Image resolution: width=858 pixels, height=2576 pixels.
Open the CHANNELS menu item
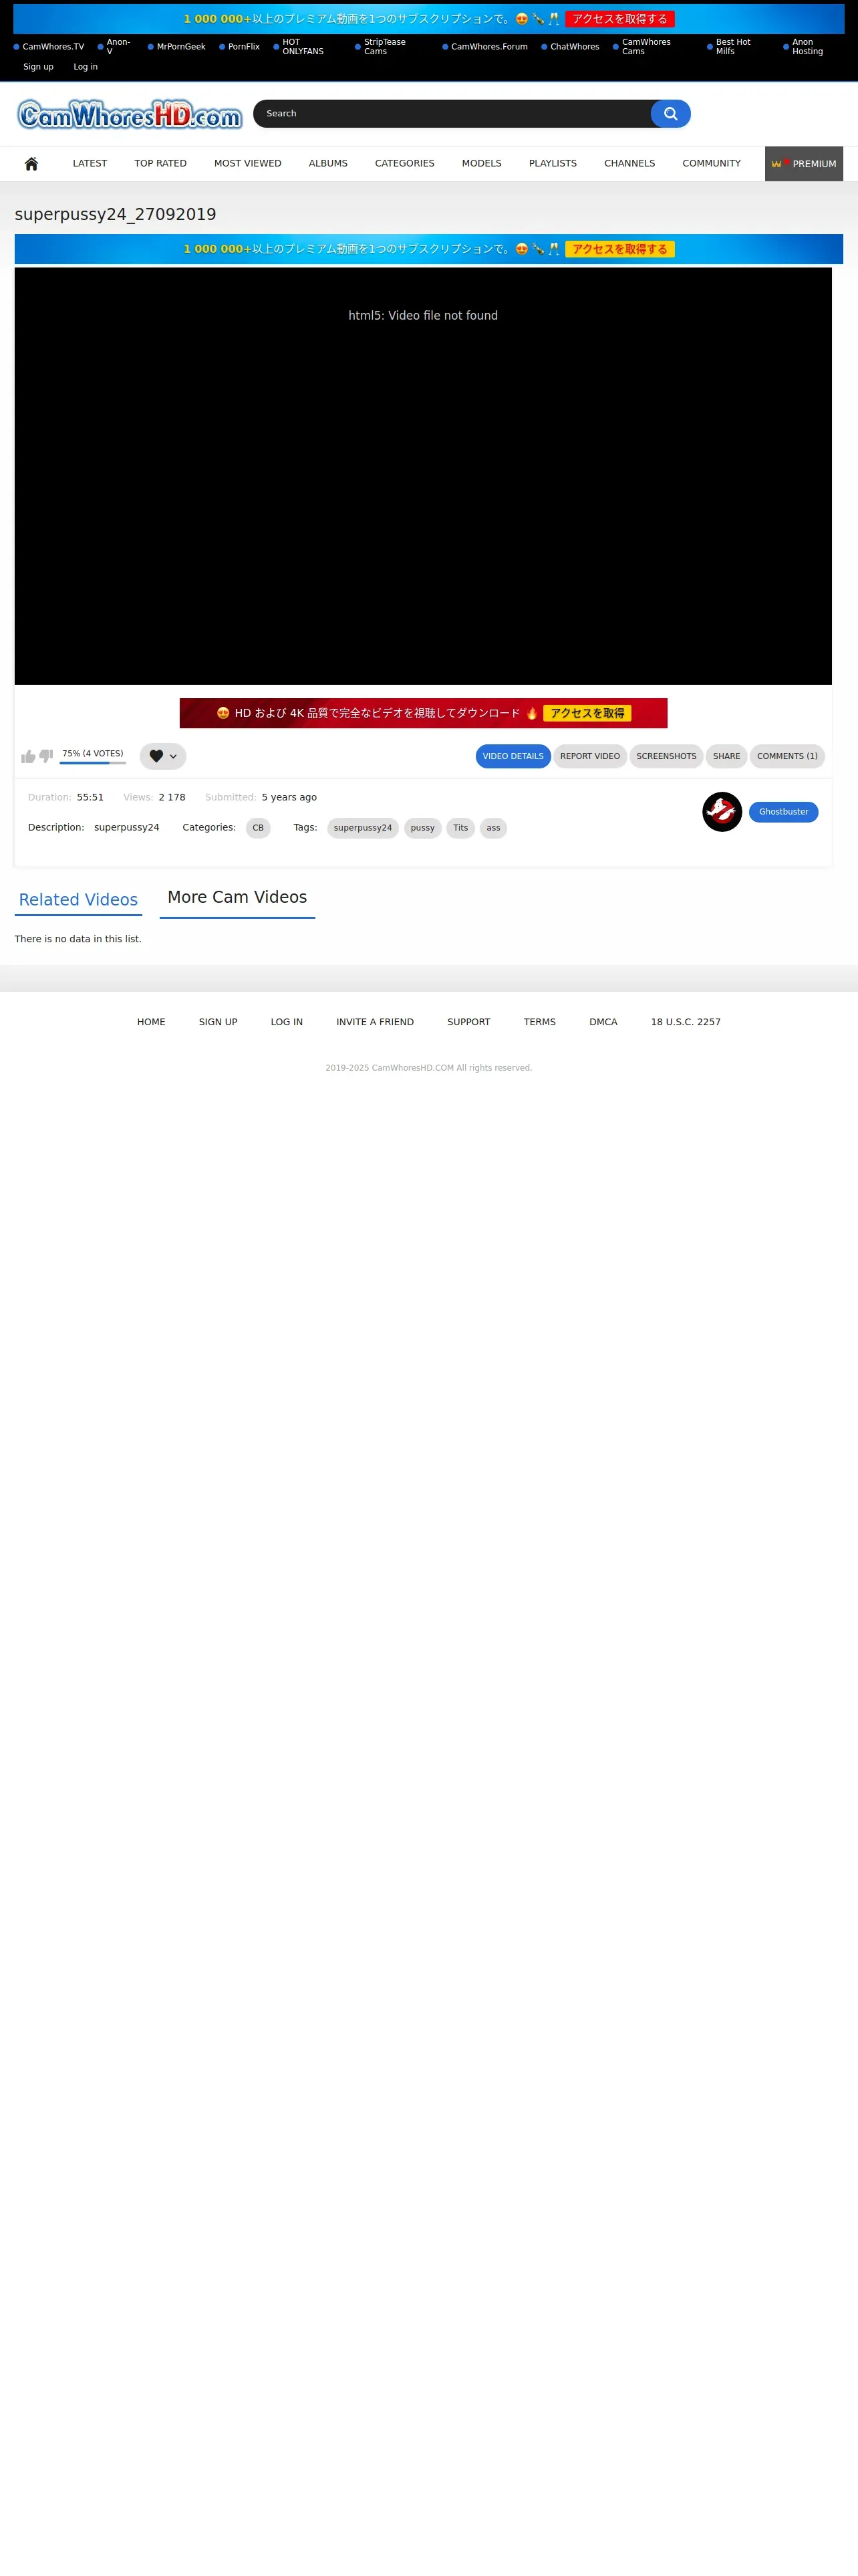629,164
